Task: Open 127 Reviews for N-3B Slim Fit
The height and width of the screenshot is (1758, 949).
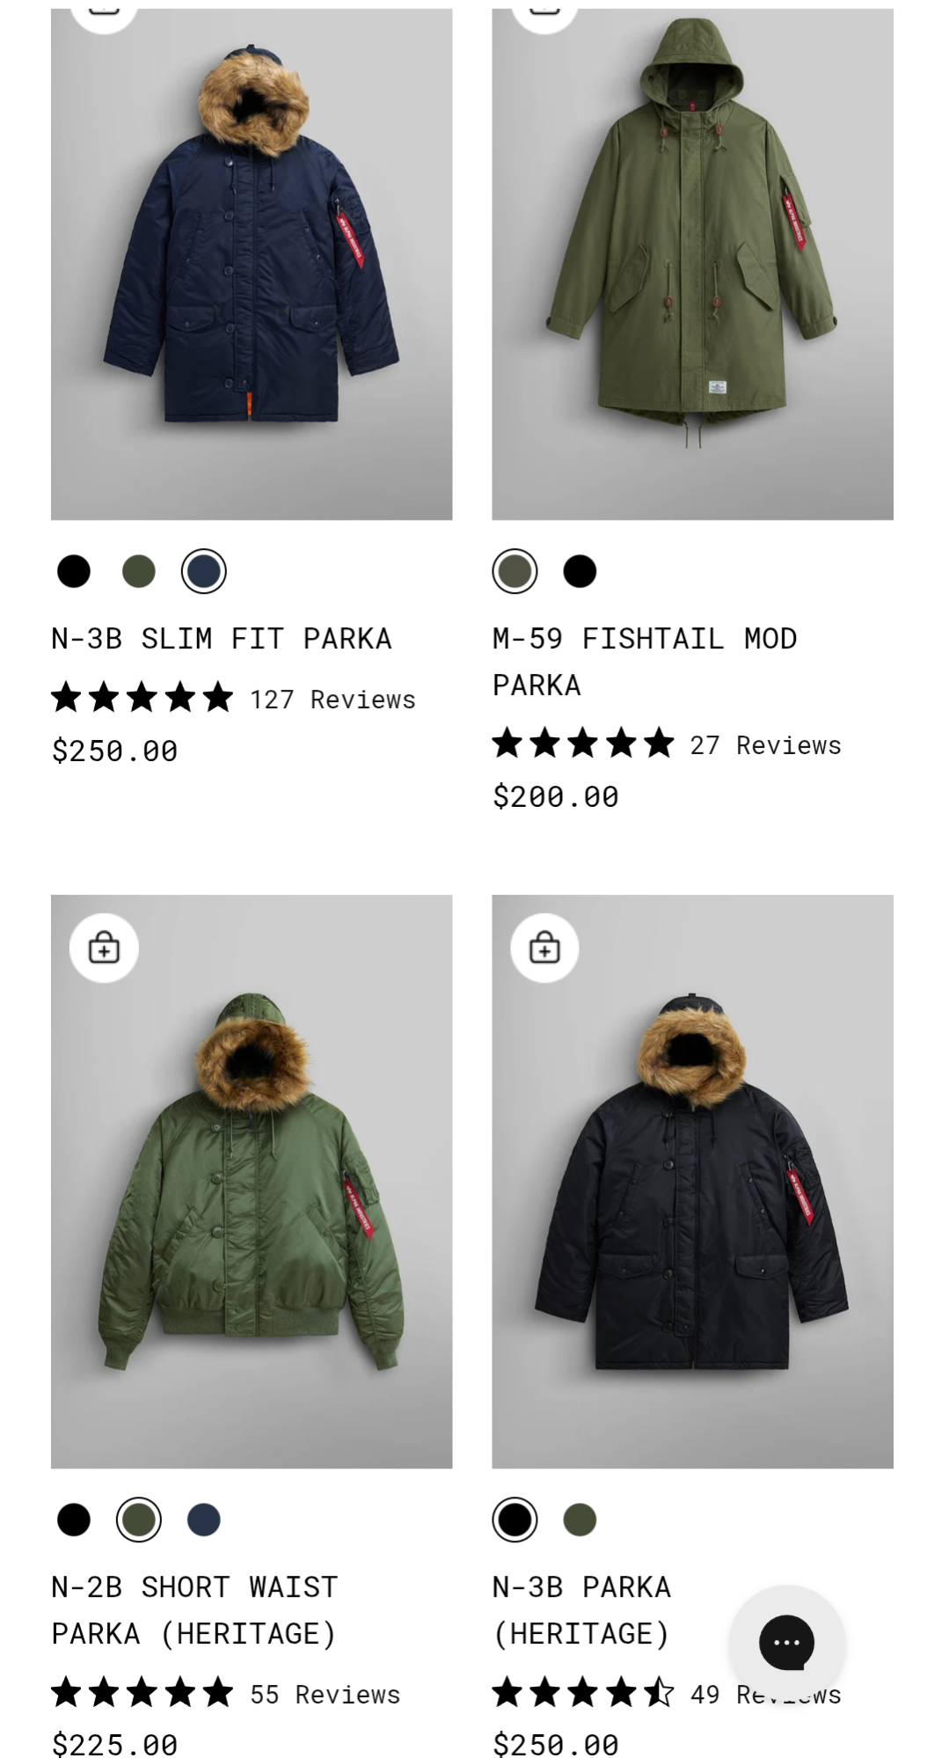Action: [332, 700]
